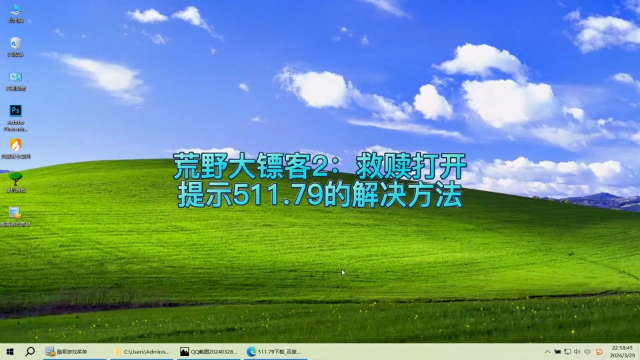640x360 pixels.
Task: Switch to the C:\Users\Adminis... Explorer taskbar window
Action: click(x=142, y=351)
